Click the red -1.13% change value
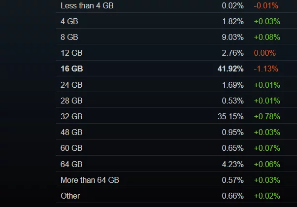Viewport: 297px width, 207px height. pos(266,69)
